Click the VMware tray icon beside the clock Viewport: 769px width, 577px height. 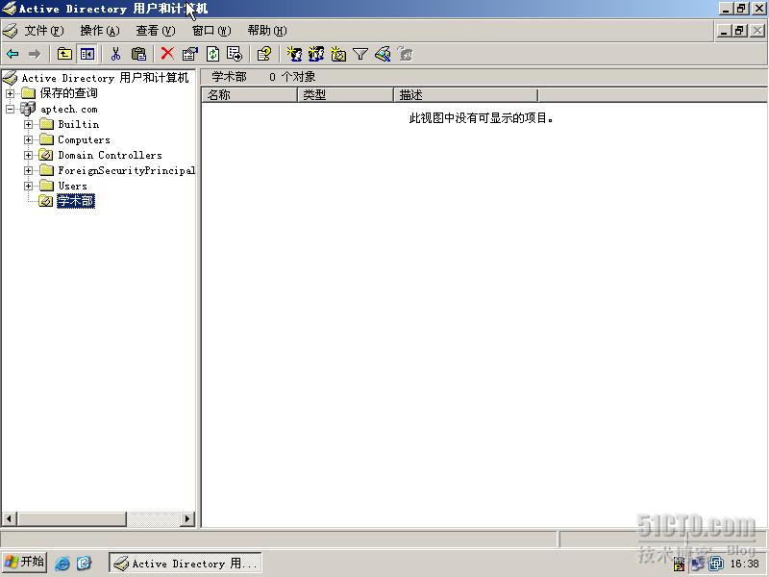(x=716, y=564)
